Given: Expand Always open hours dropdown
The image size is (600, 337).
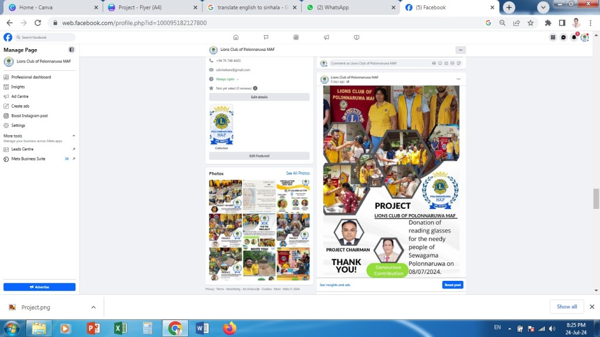Looking at the screenshot, I should point(237,80).
